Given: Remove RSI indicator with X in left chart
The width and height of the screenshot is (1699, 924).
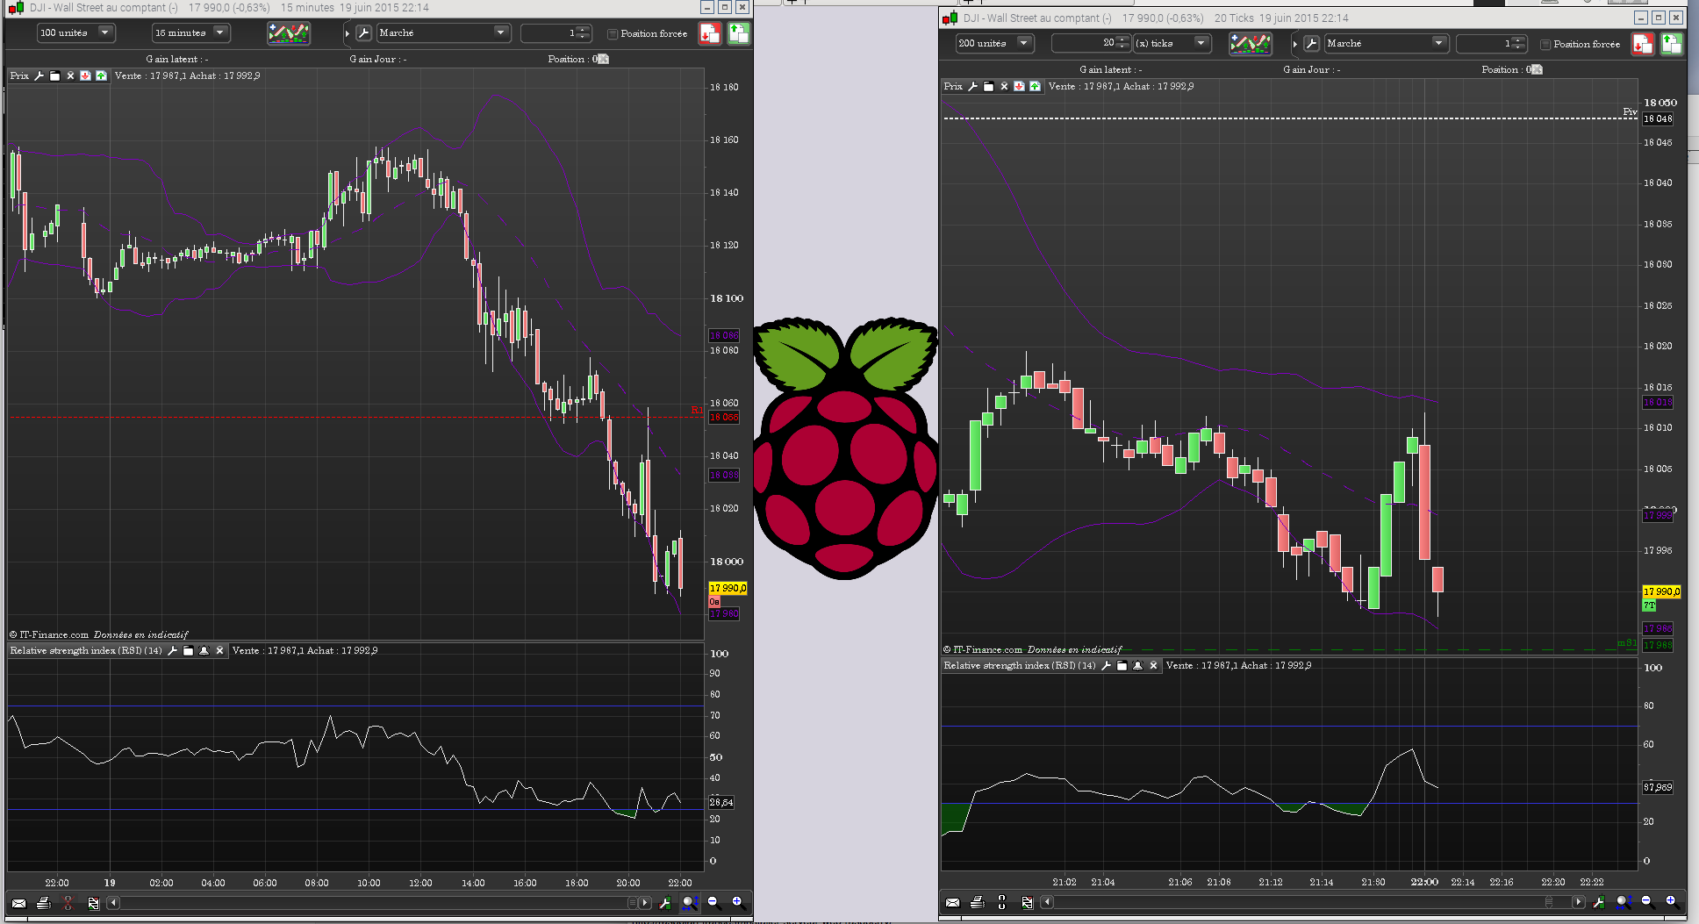Looking at the screenshot, I should [220, 650].
